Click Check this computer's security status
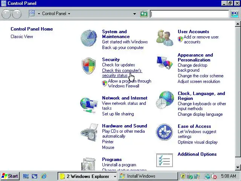 [122, 73]
